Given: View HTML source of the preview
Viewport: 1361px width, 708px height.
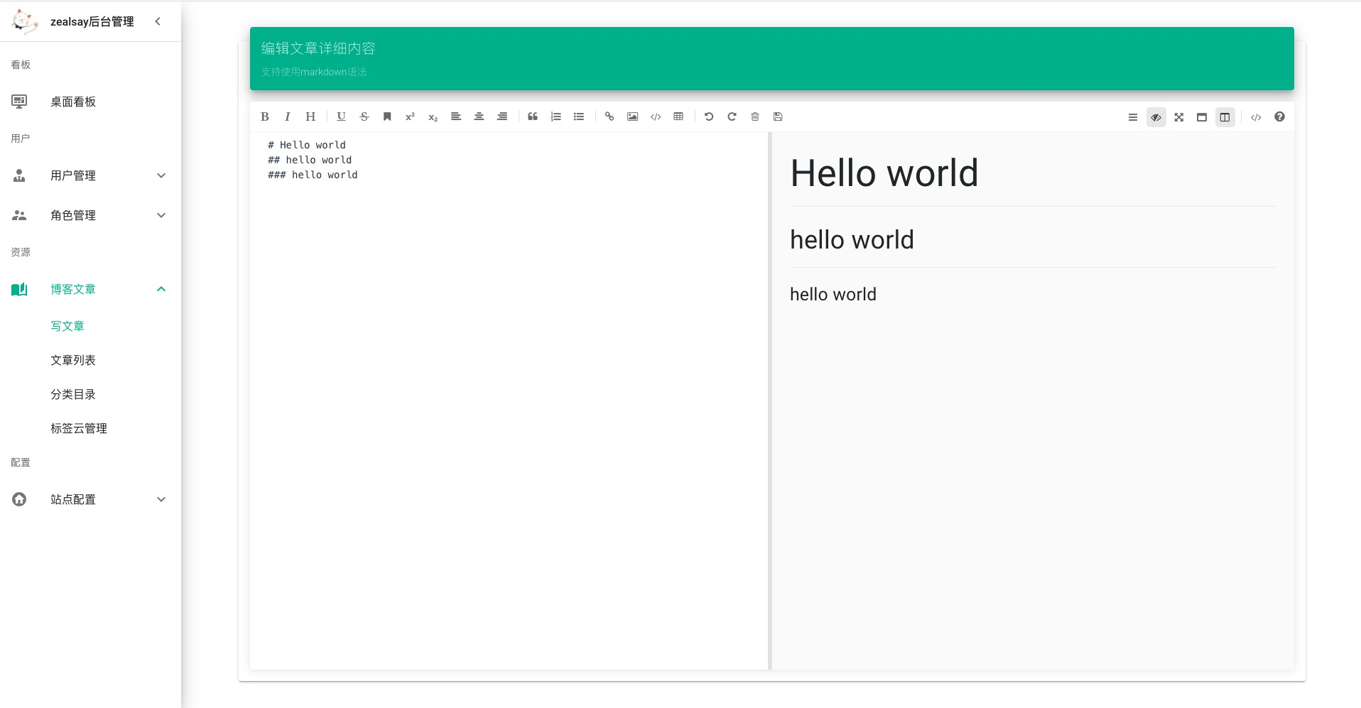Looking at the screenshot, I should (1256, 117).
